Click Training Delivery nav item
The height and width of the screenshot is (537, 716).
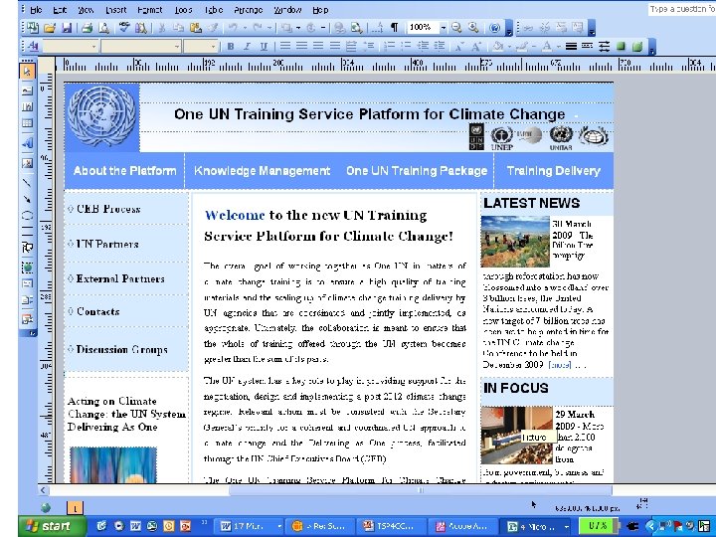tap(554, 171)
